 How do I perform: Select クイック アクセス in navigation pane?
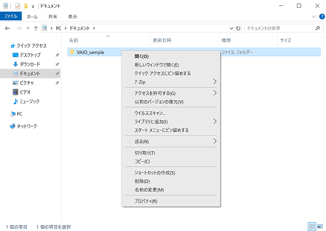tap(28, 46)
